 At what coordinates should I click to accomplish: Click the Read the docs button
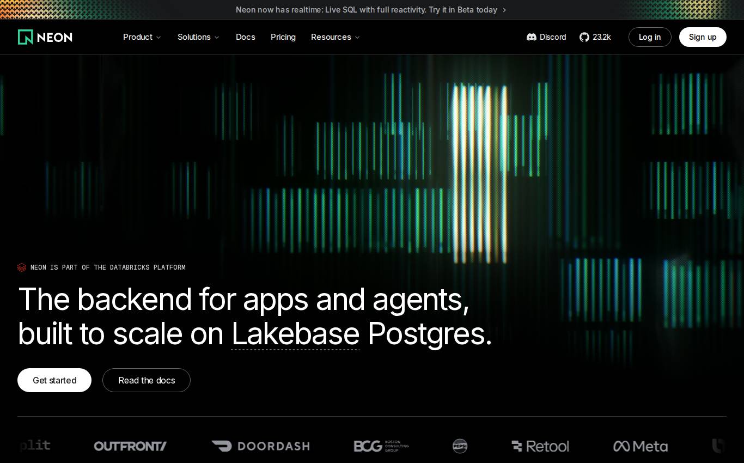pos(147,380)
